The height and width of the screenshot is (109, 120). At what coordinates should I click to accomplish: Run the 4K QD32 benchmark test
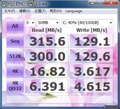(15, 86)
